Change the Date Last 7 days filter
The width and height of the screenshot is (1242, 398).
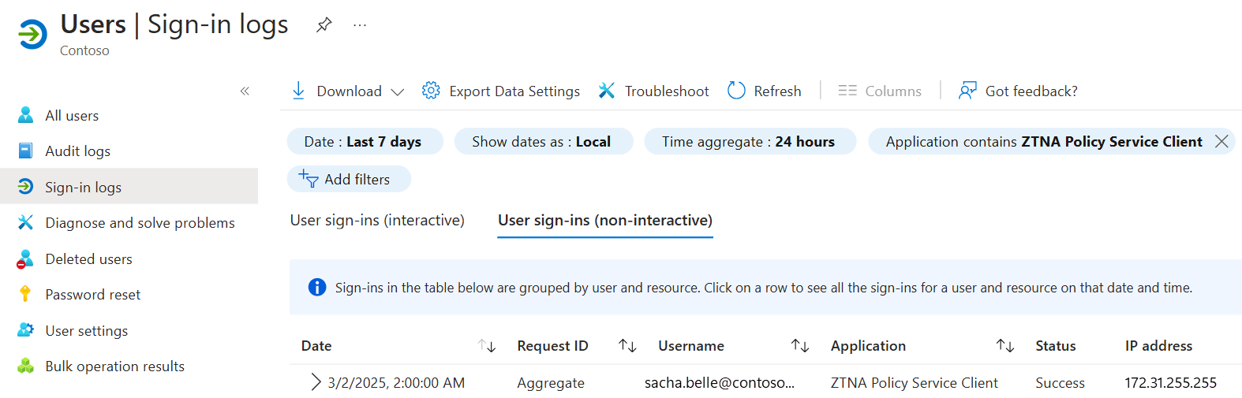[x=364, y=142]
